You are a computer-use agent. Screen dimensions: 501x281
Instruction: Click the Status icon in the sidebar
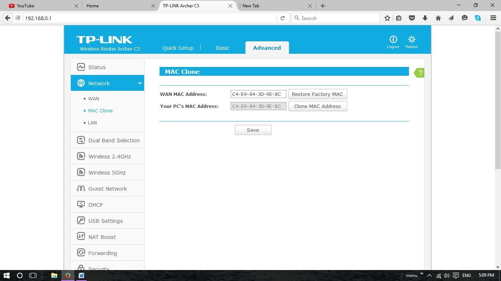tap(81, 67)
